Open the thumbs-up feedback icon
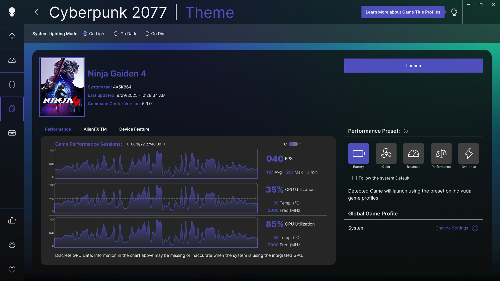Viewport: 500px width, 281px height. 12,221
